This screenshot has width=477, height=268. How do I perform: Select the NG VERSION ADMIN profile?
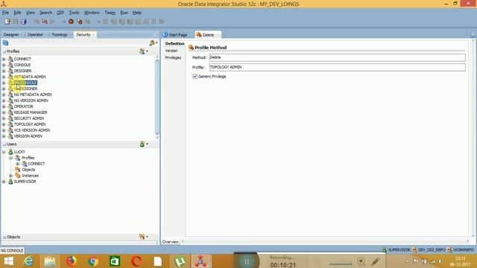31,100
